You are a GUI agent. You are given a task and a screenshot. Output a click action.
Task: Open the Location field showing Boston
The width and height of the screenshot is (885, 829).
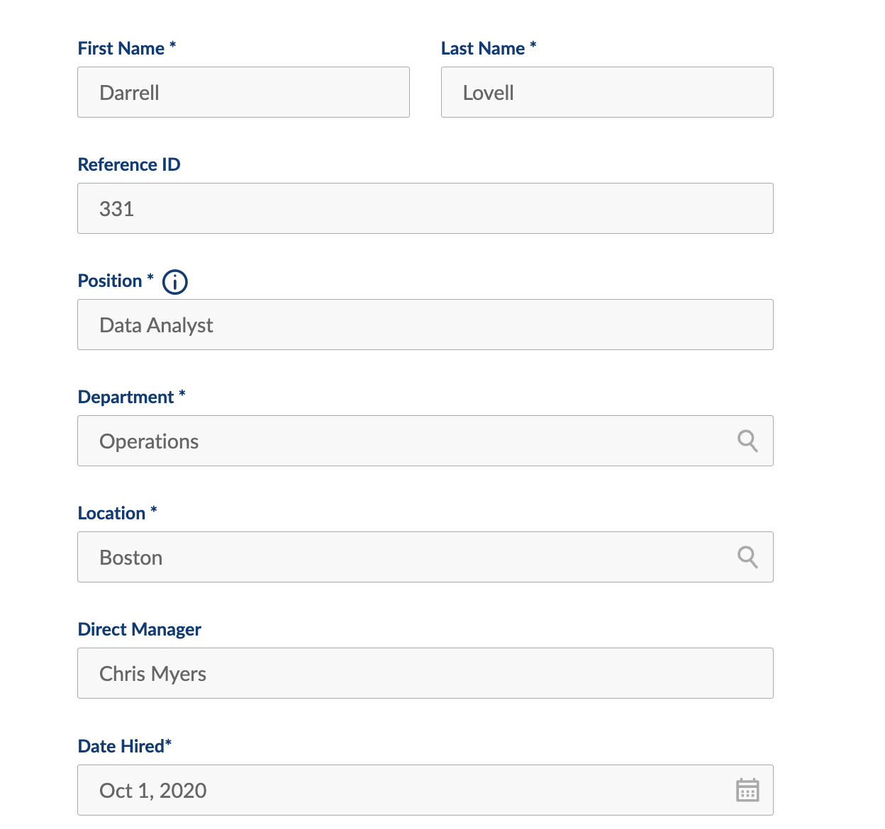pyautogui.click(x=404, y=557)
